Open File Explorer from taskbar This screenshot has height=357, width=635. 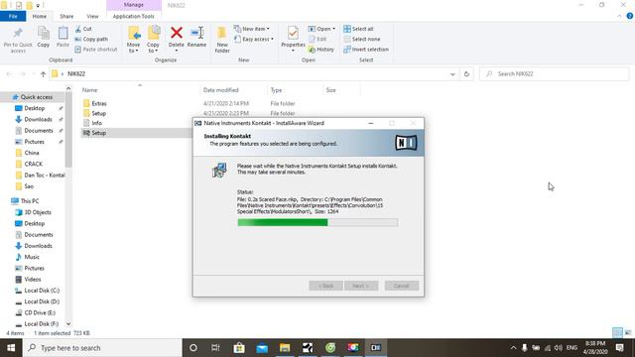click(x=285, y=348)
